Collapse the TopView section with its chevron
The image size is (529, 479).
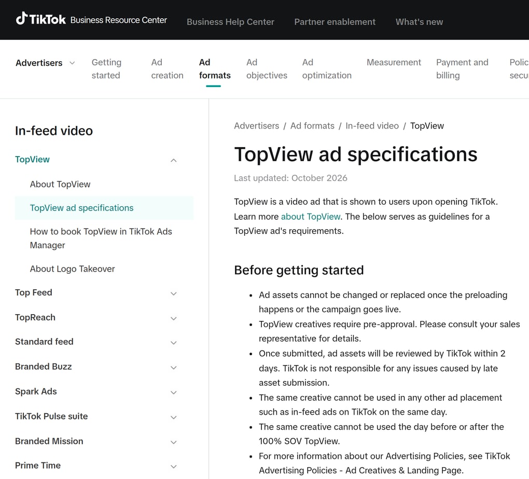[x=173, y=160]
